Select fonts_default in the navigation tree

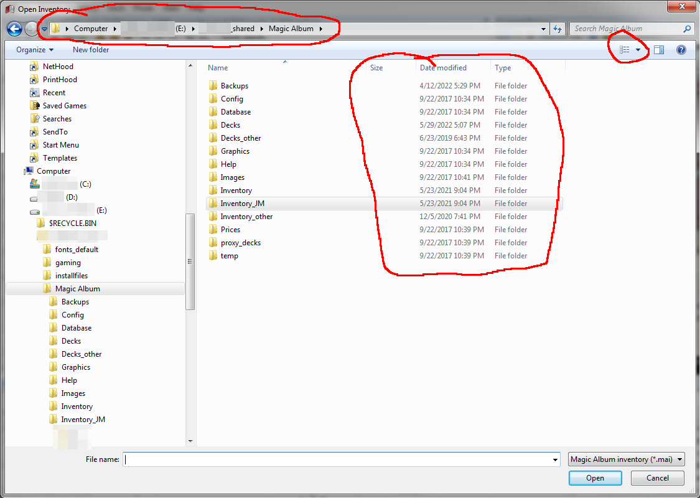pos(77,249)
